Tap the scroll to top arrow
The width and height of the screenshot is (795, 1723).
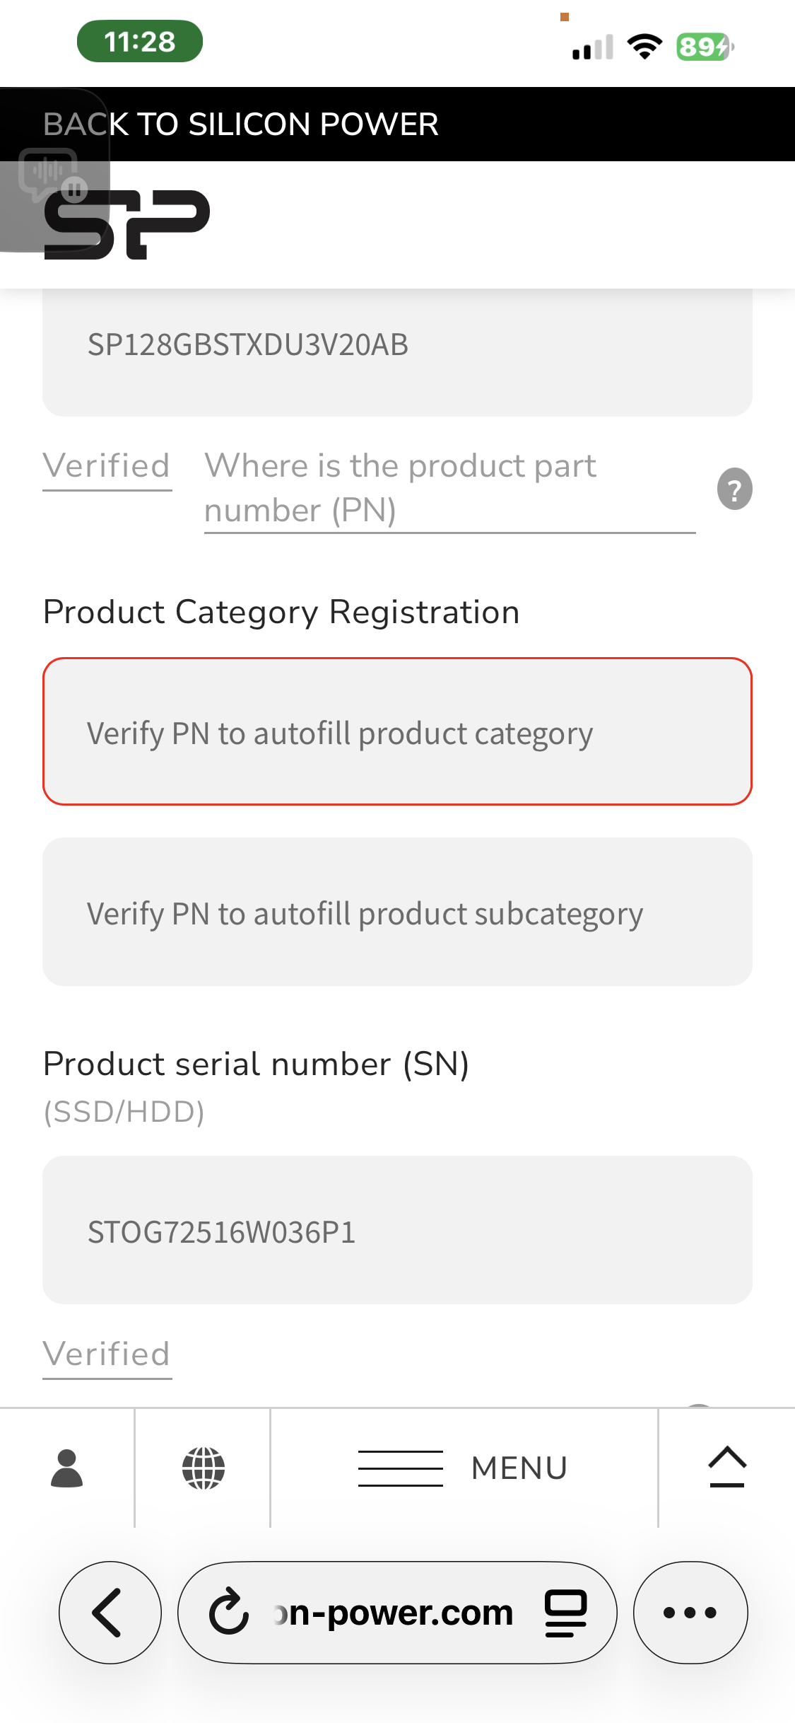(727, 1467)
